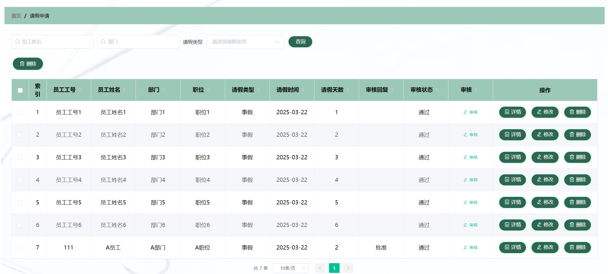Click the document icon in row 7's 详情 button
This screenshot has height=274, width=608.
[x=507, y=248]
